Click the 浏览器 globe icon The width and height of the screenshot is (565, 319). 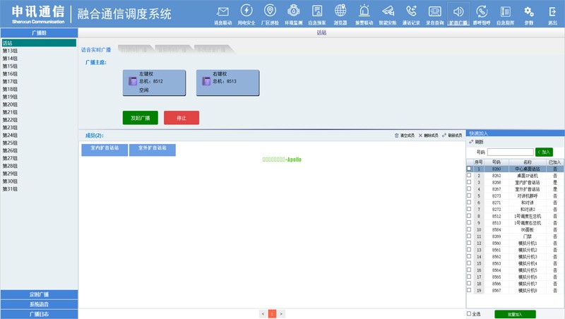(x=340, y=11)
